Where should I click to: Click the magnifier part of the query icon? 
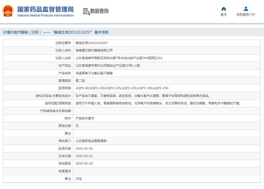point(88,13)
